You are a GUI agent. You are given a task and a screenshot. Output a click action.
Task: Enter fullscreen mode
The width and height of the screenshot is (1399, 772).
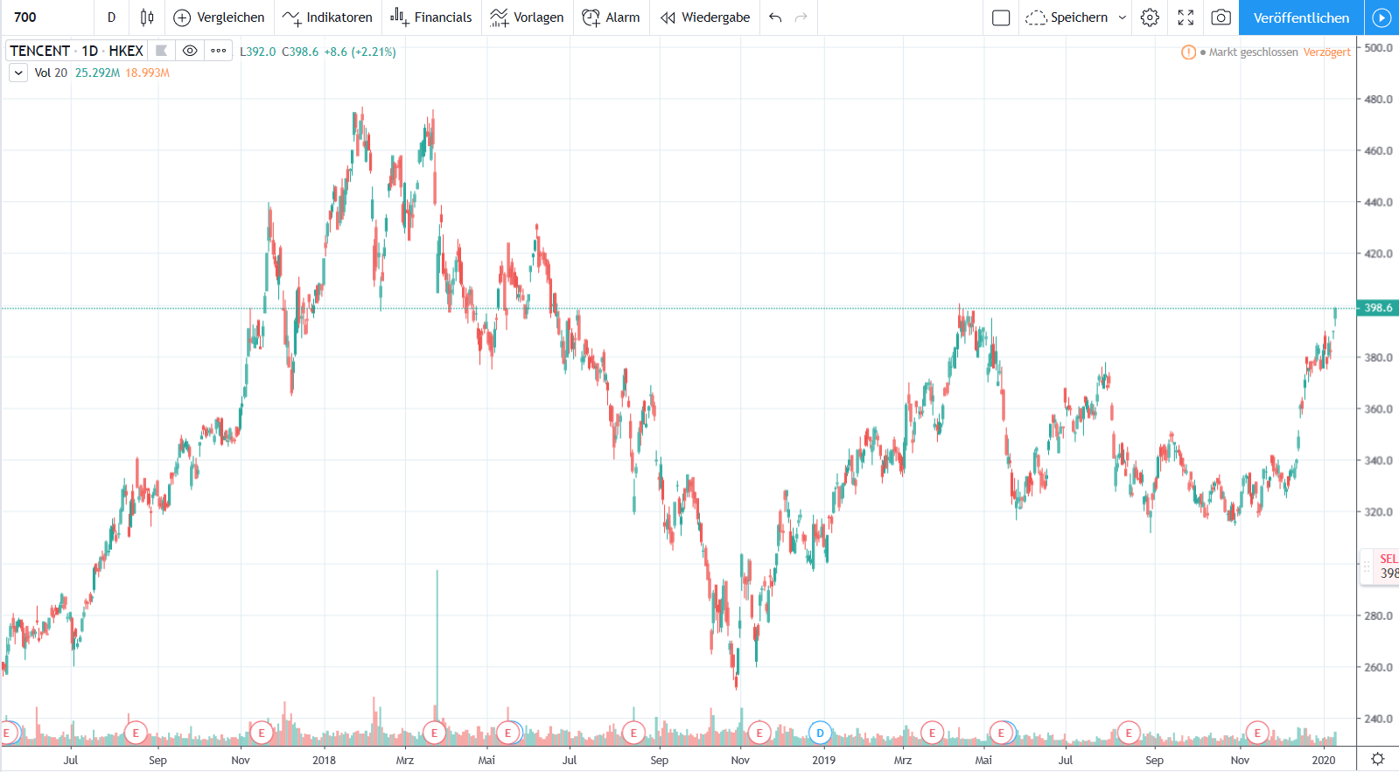click(x=1186, y=17)
